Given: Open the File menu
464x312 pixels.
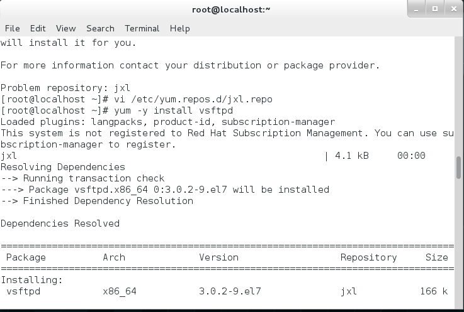Looking at the screenshot, I should click(x=12, y=28).
